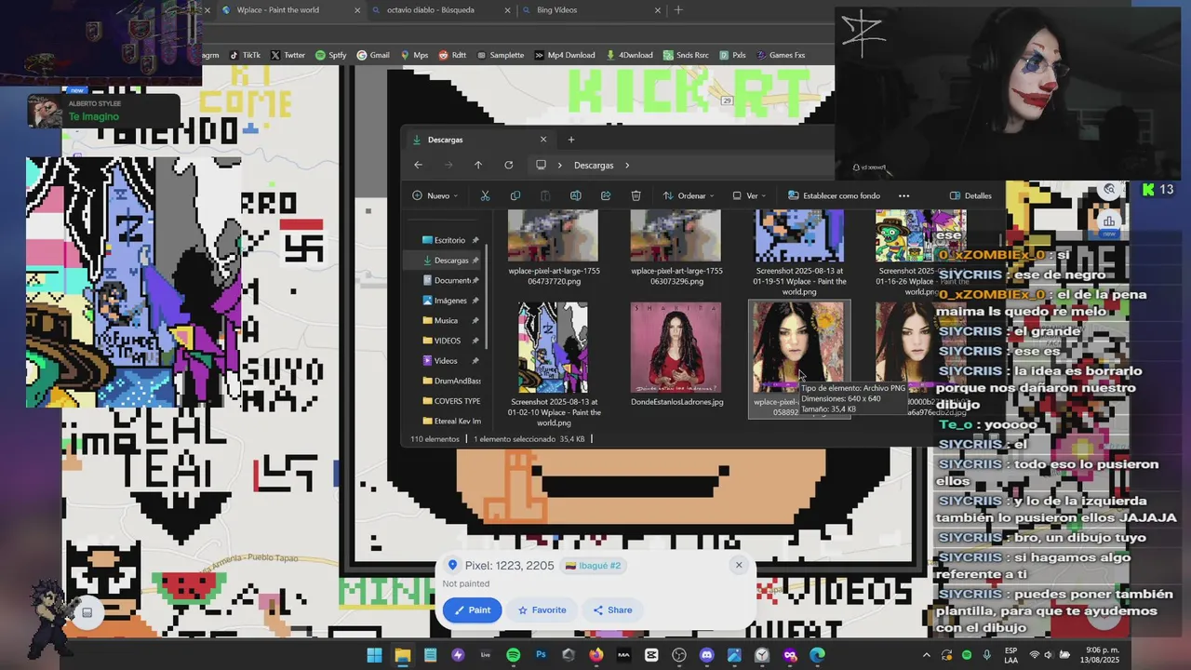
Task: Mark the pixel as Favorite
Action: tap(542, 610)
